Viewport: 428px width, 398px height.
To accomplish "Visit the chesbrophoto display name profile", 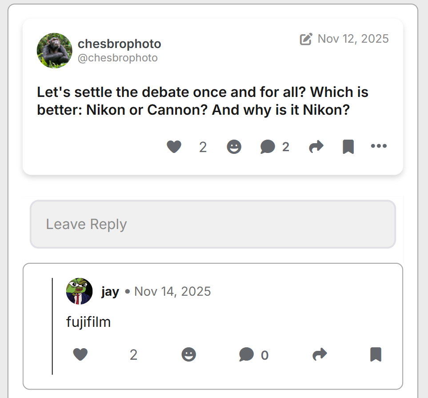I will 119,44.
